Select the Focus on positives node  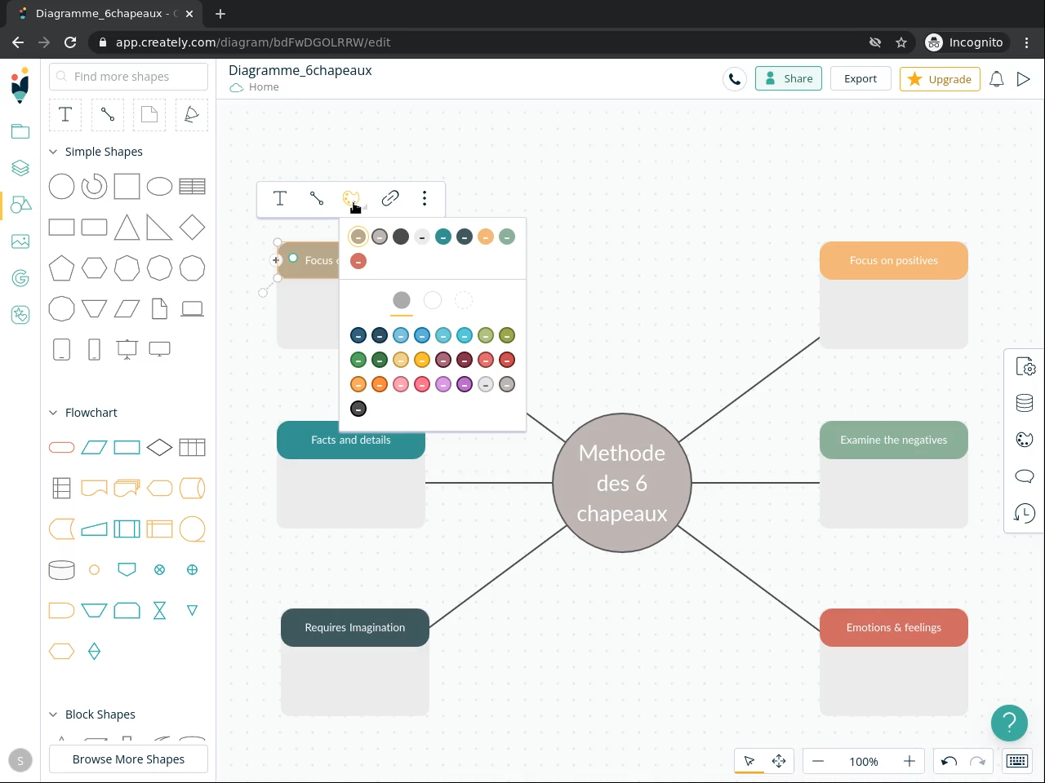click(x=894, y=261)
